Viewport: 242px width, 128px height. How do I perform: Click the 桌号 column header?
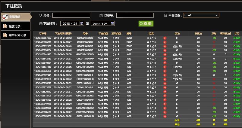(129, 33)
